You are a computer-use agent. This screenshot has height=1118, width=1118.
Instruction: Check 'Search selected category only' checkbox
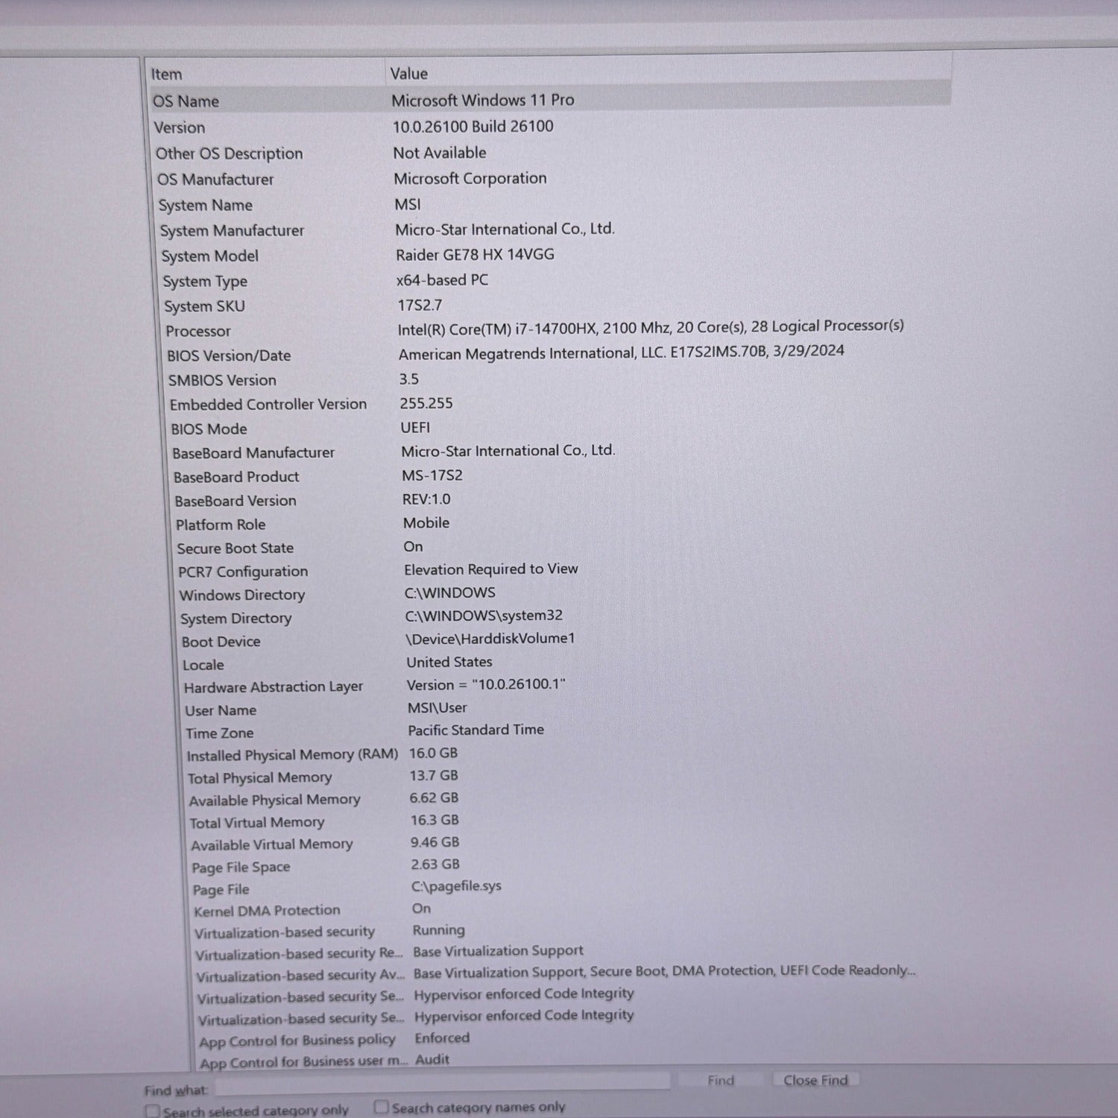(154, 1111)
